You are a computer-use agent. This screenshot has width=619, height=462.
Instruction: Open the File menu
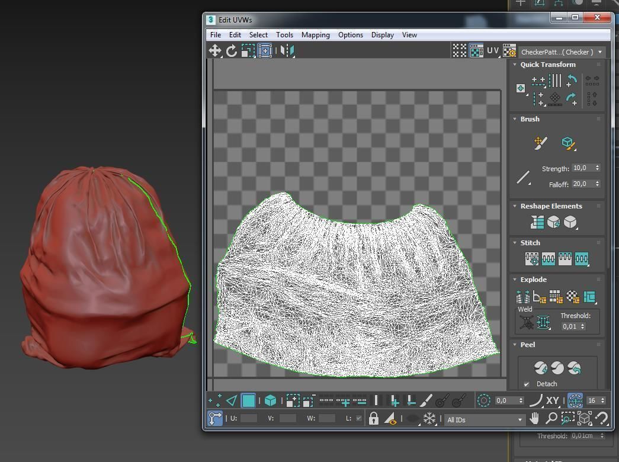(x=216, y=35)
